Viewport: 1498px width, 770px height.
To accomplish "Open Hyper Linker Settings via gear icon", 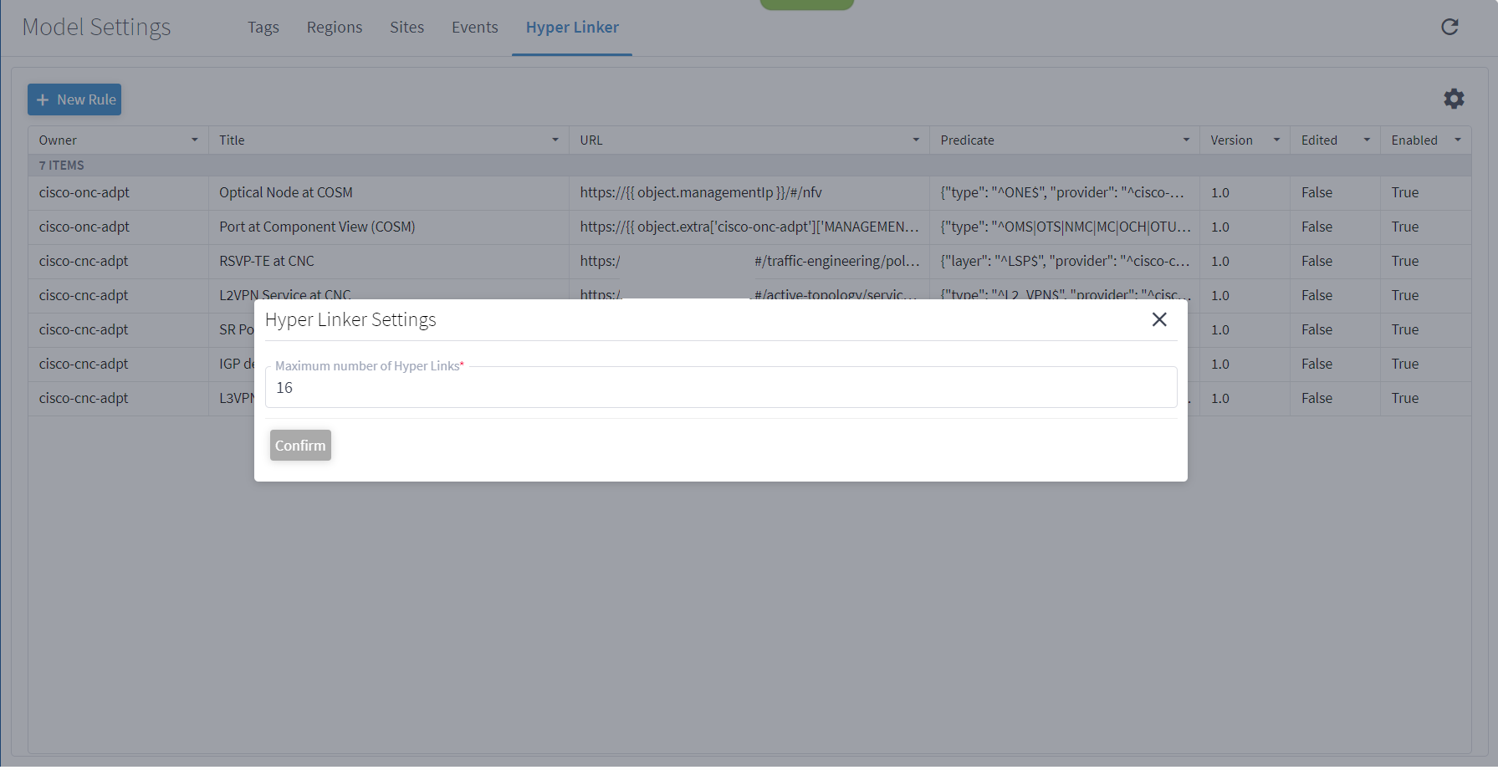I will click(x=1455, y=99).
